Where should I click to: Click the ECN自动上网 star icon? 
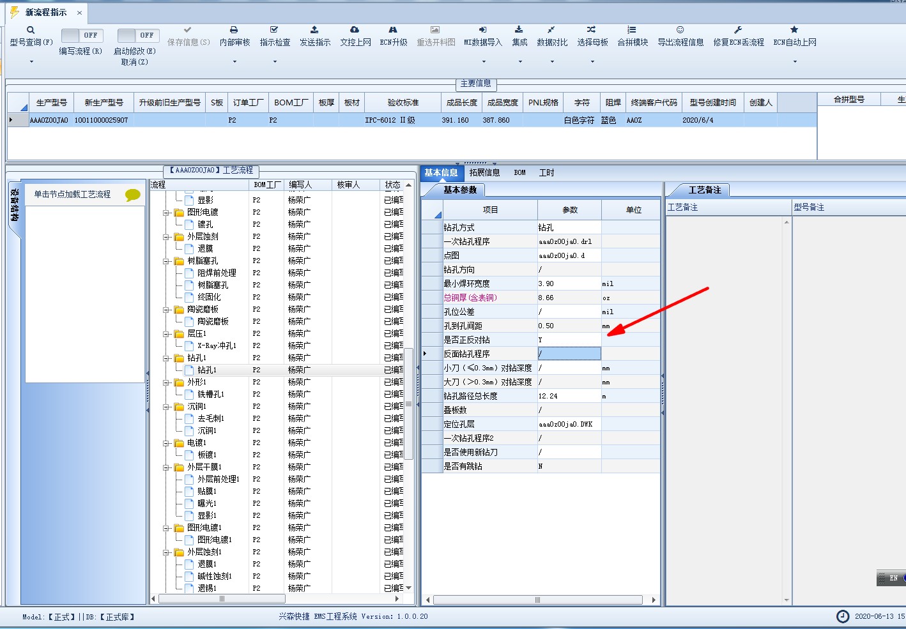794,30
